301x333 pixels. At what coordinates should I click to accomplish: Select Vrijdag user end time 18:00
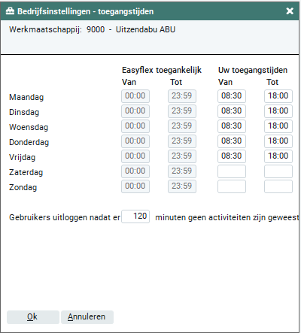coord(278,156)
